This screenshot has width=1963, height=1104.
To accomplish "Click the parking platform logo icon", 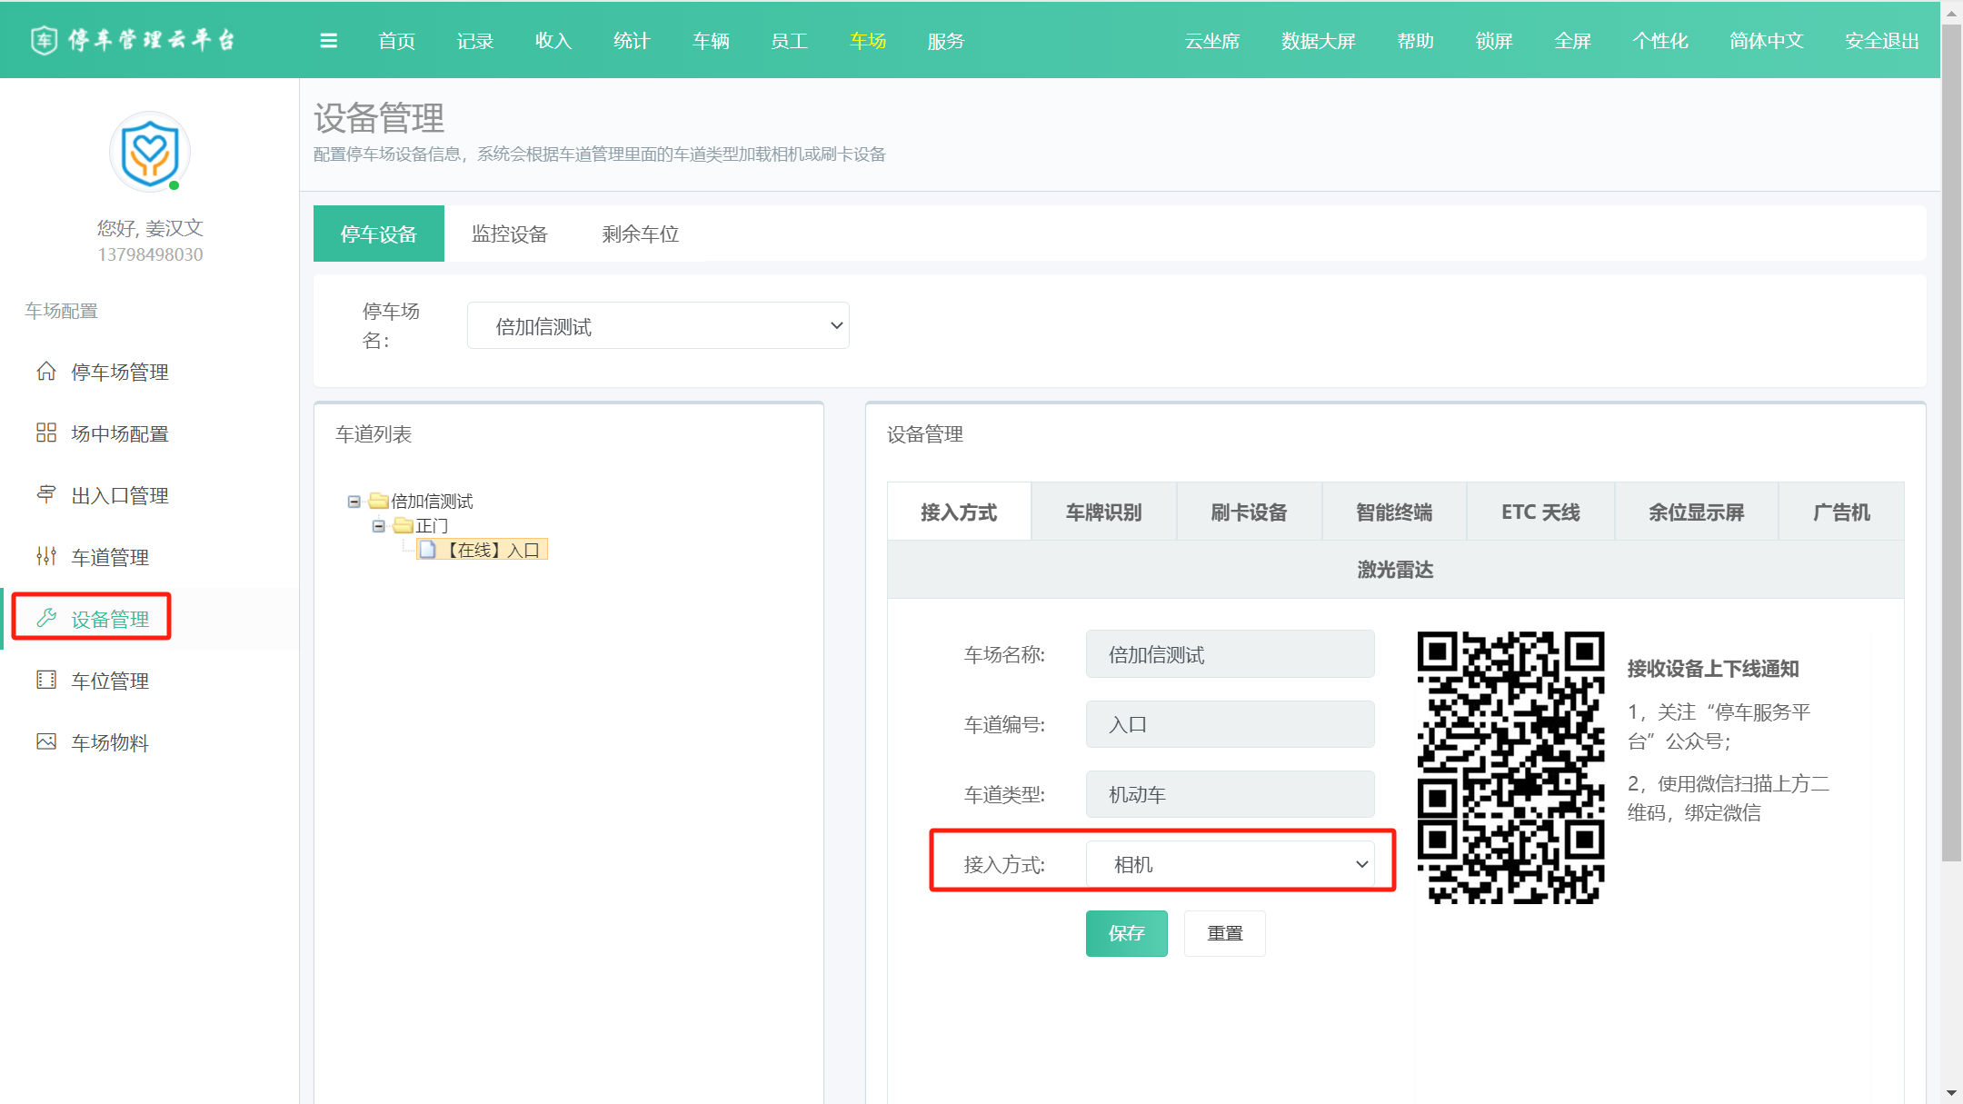I will (44, 40).
